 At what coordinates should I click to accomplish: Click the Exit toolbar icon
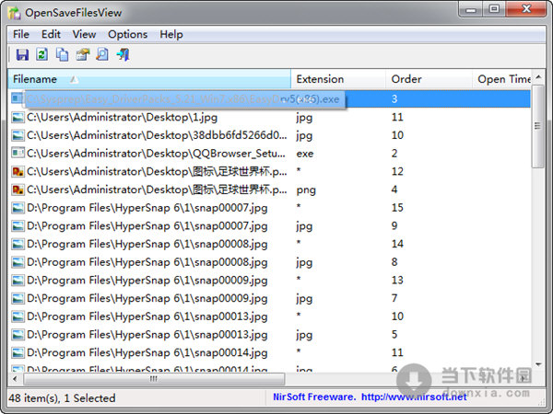pos(124,54)
